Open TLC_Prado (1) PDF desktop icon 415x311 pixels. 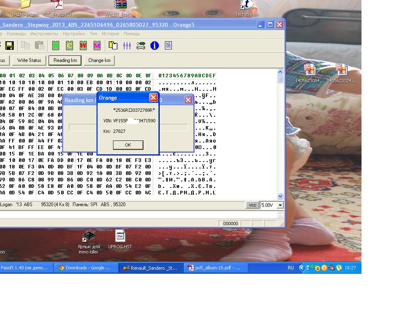point(57,8)
